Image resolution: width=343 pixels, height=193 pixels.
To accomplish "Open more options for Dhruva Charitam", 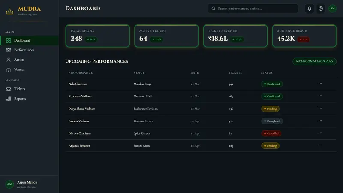I will (x=320, y=133).
